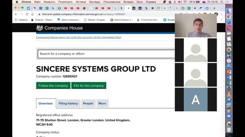This screenshot has height=137, width=245.
Task: Open App Store from the dock
Action: point(229,66)
